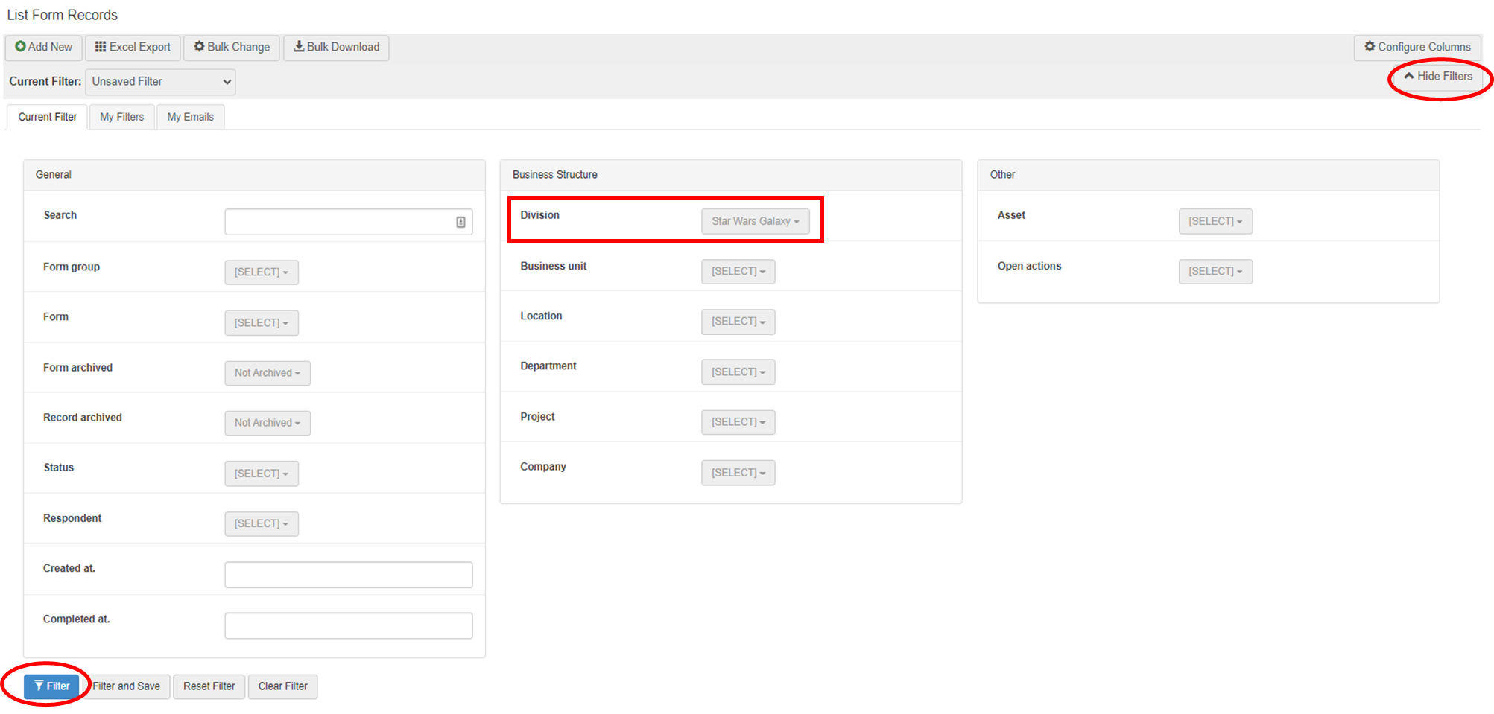This screenshot has height=714, width=1494.
Task: Open the Form archived dropdown
Action: point(267,373)
